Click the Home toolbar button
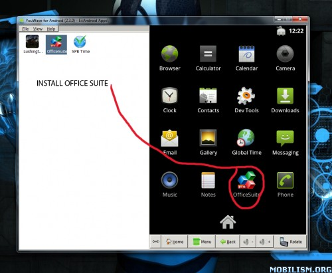Image resolution: width=332 pixels, height=273 pixels. click(x=175, y=242)
